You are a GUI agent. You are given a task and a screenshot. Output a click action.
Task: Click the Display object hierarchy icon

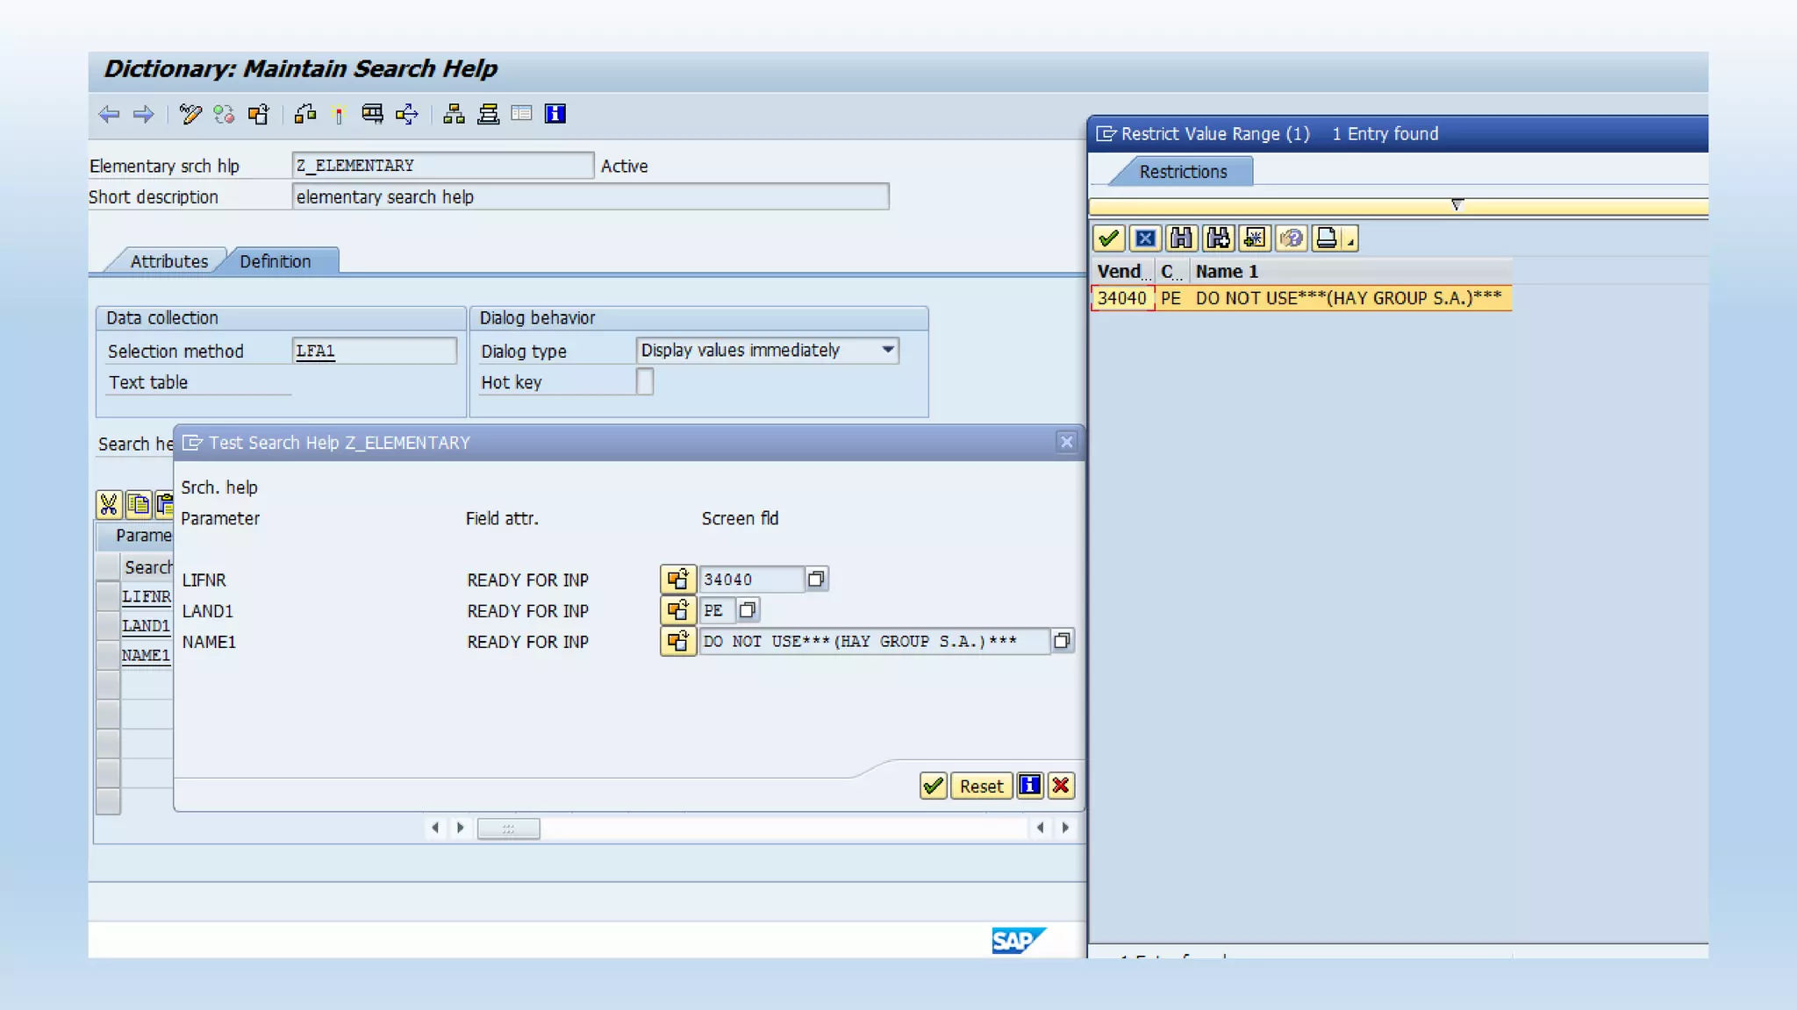point(454,114)
